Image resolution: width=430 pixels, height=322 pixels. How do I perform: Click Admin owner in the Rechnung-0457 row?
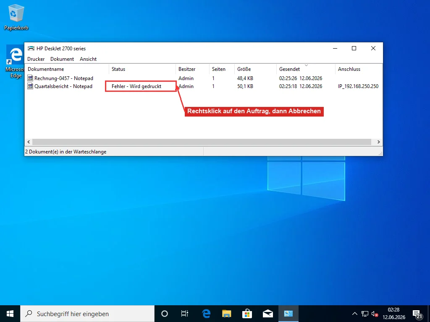[x=186, y=78]
